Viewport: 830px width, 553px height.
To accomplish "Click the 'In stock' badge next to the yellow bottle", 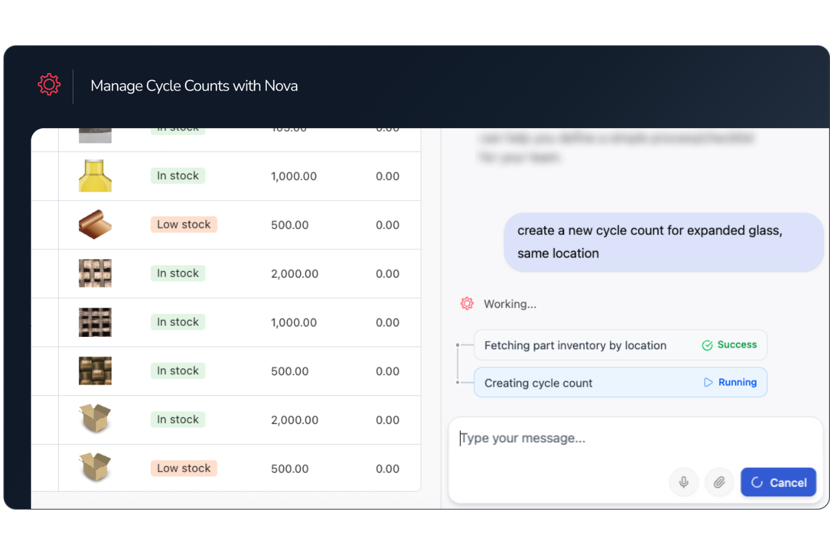I will tap(178, 175).
